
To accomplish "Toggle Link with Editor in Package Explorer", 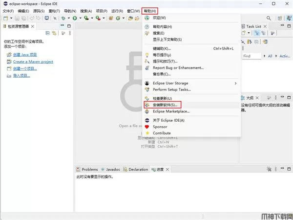I will click(x=54, y=33).
